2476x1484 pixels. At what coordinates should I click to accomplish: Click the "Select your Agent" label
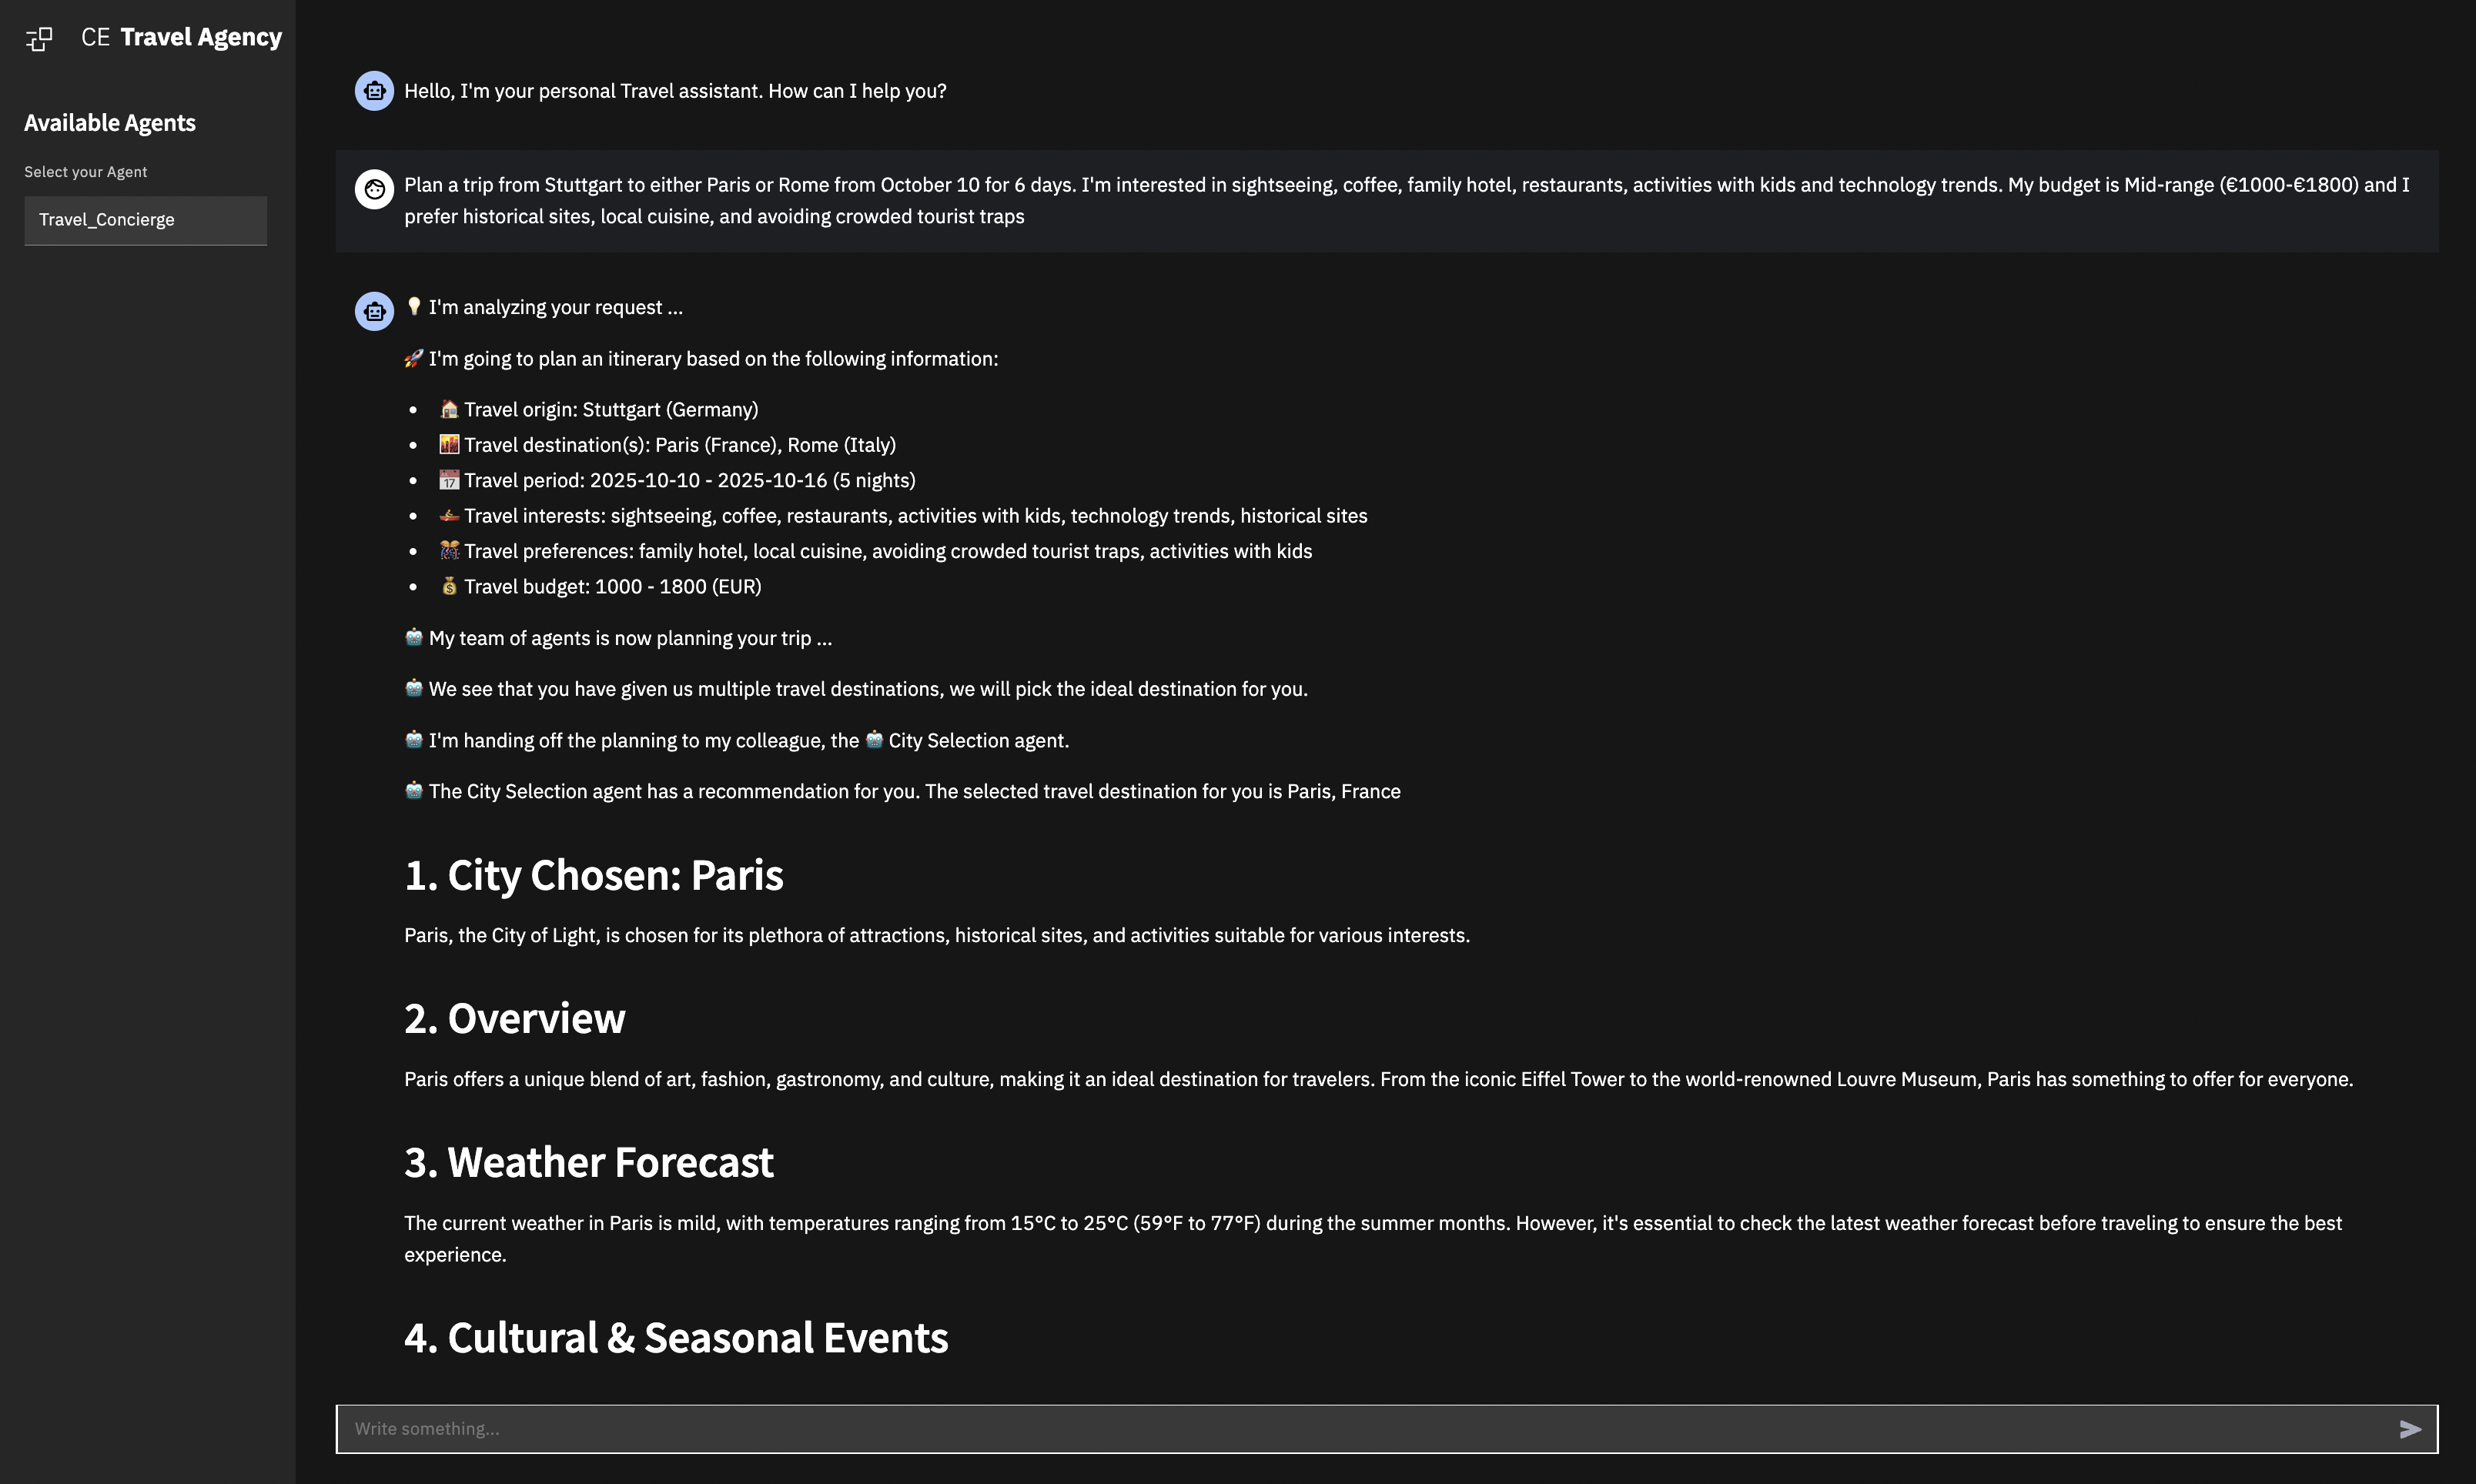coord(86,172)
